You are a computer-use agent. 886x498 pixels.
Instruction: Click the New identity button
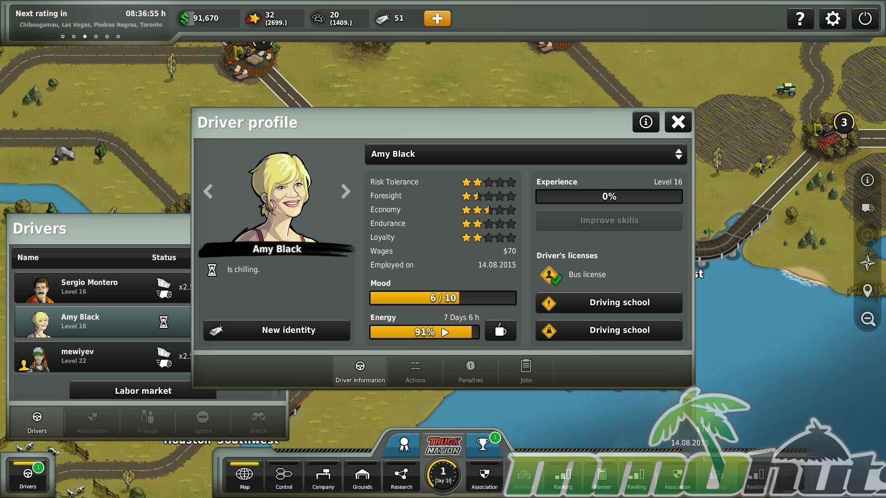(x=277, y=330)
